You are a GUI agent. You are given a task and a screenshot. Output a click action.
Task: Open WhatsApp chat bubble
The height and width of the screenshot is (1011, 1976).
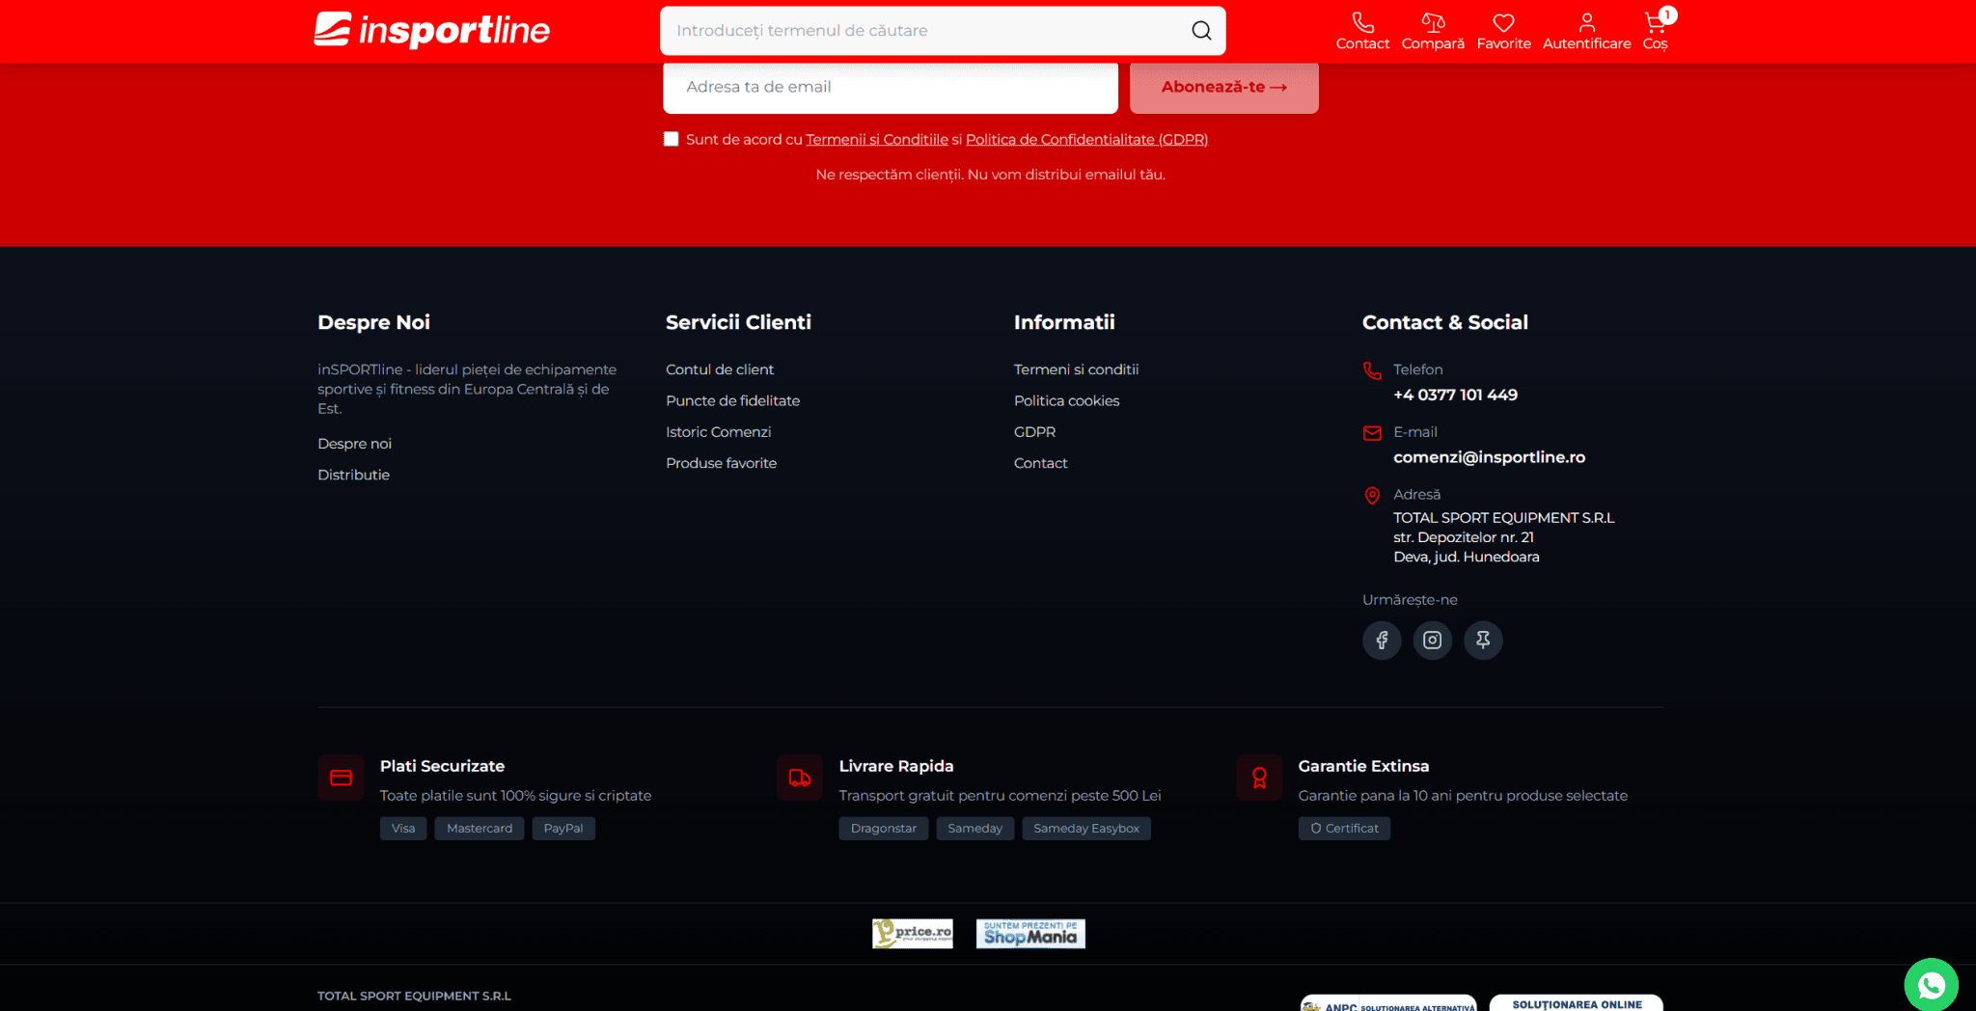[1931, 984]
